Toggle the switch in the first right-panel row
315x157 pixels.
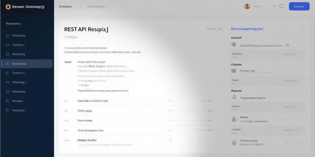pos(287,45)
